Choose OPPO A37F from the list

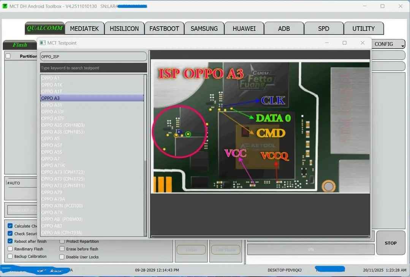[92, 118]
